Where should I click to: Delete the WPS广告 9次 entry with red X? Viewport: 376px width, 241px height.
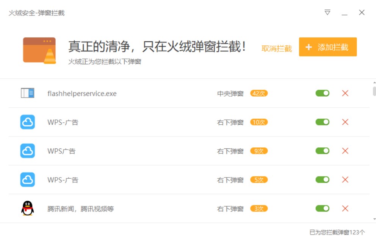tap(345, 151)
